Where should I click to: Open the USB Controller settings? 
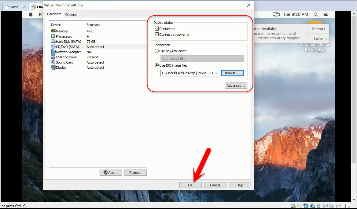point(66,57)
